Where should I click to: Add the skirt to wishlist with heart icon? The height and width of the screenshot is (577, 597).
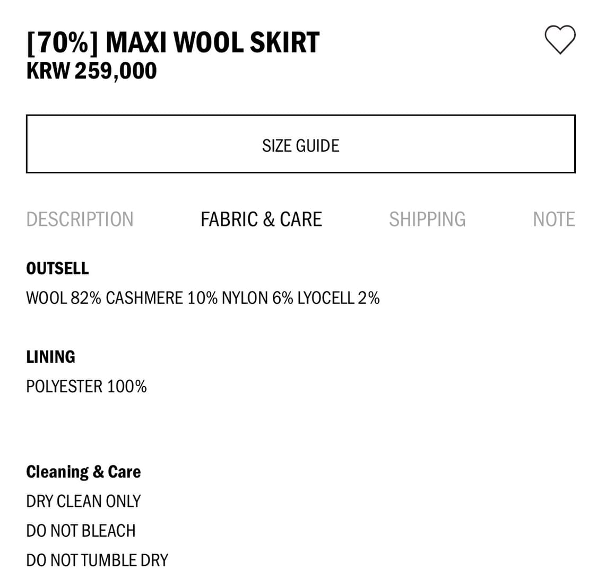click(560, 40)
